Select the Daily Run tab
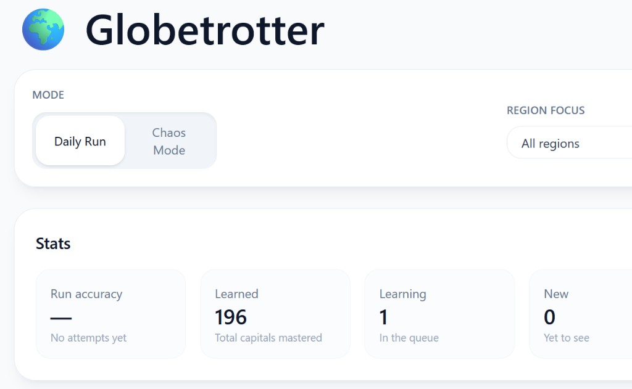Viewport: 632px width, 389px height. (x=80, y=141)
